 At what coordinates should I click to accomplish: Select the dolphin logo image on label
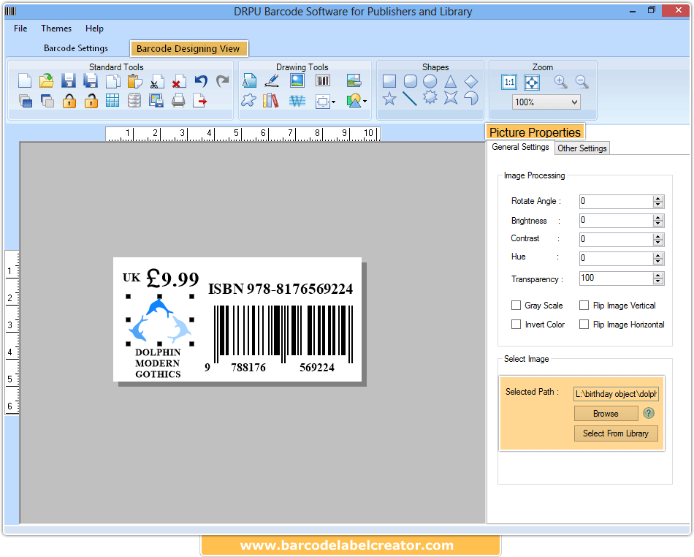[x=160, y=320]
